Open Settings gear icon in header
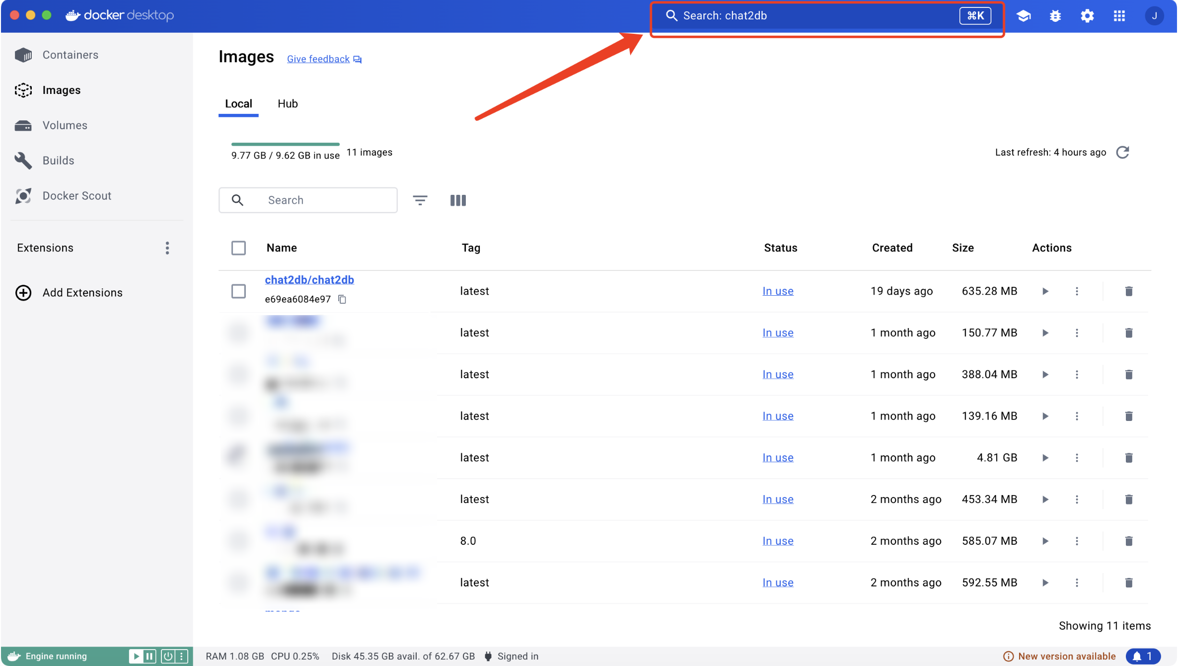 [x=1087, y=16]
